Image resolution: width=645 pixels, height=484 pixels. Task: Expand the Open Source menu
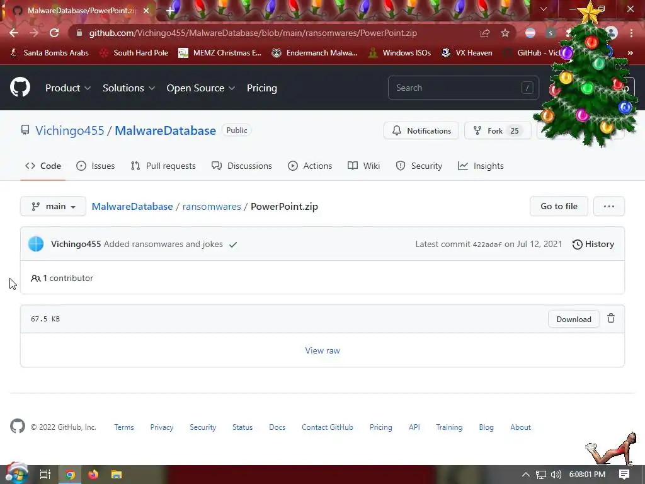201,88
